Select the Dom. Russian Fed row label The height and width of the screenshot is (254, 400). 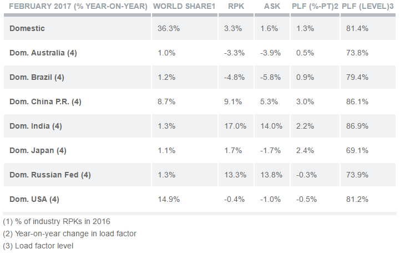(50, 175)
